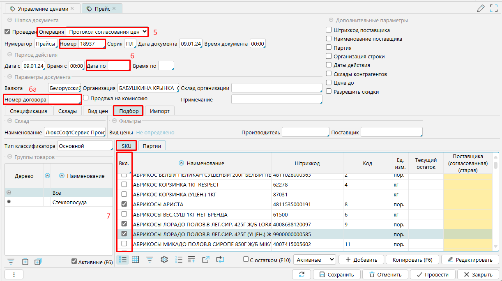This screenshot has height=281, width=502.
Task: Click the expand-all groups icon below the tree
Action: tap(39, 261)
